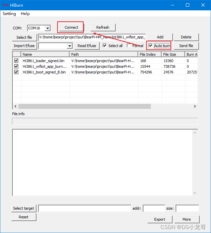Click the file list horizontal scrollbar thumb

click(84, 106)
